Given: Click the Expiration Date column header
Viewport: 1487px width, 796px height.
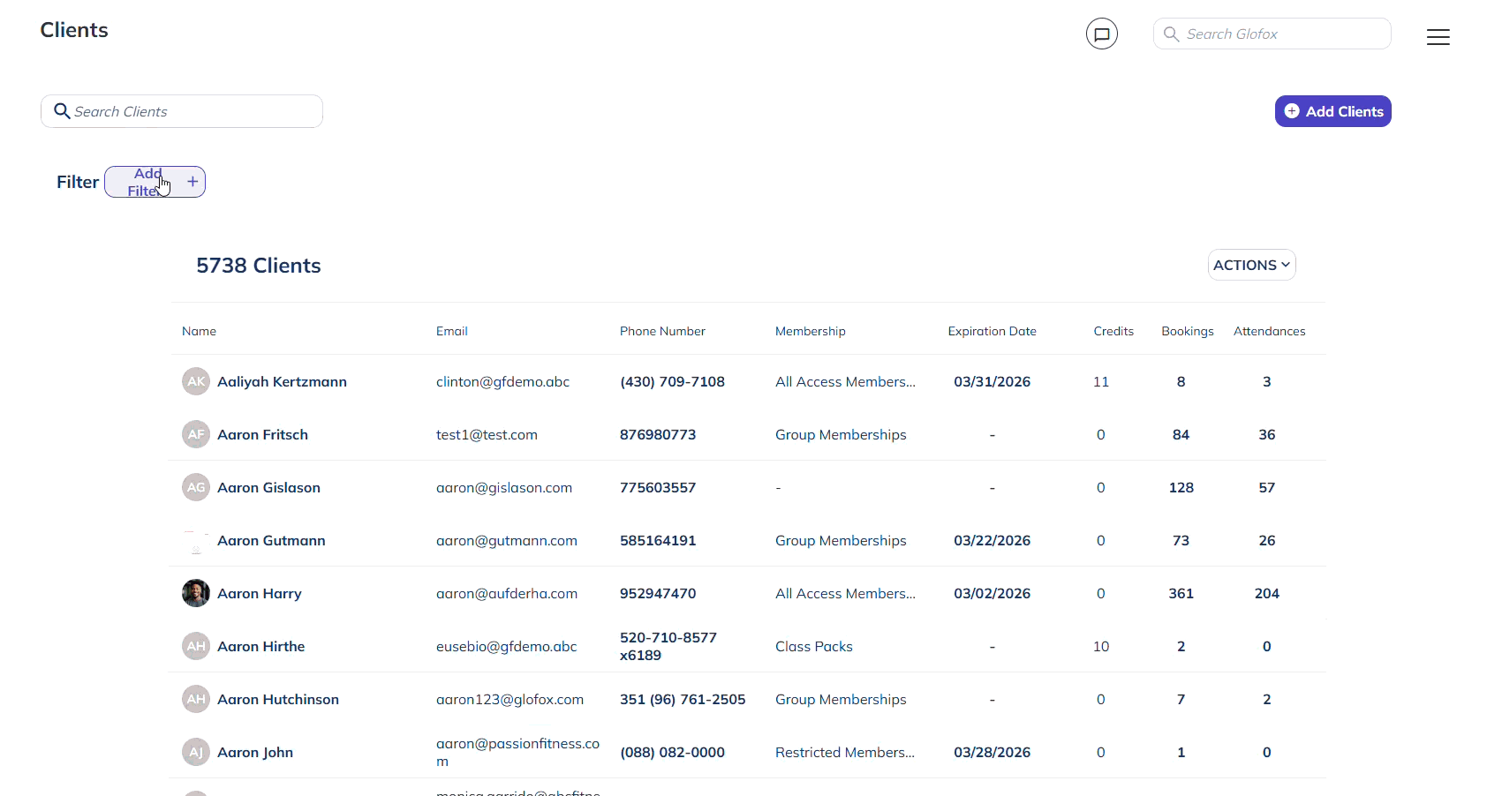Looking at the screenshot, I should click(x=992, y=331).
